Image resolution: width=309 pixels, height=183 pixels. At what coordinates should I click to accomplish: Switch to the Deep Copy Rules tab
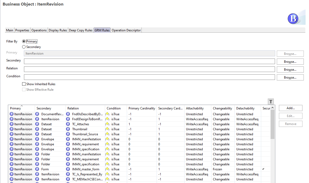[x=81, y=30]
